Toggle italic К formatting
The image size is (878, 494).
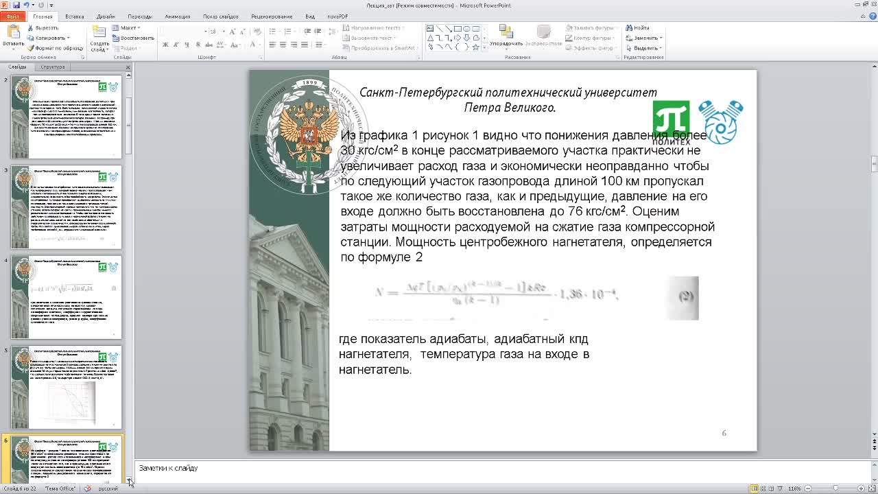tap(176, 45)
